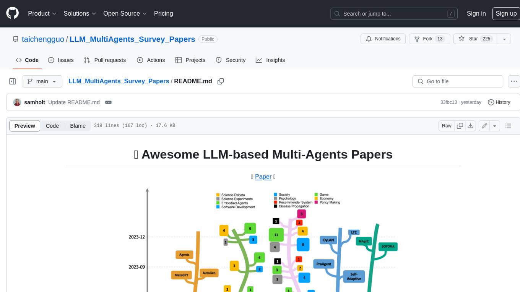Expand the commit details ellipsis

[108, 102]
